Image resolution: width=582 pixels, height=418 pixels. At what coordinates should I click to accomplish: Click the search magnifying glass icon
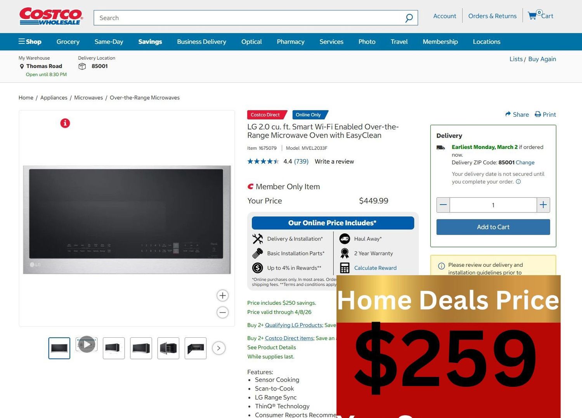click(x=409, y=18)
